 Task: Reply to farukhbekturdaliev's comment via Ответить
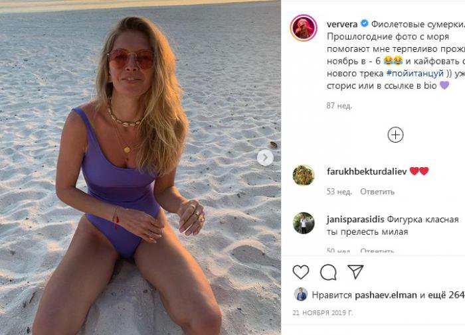click(377, 192)
